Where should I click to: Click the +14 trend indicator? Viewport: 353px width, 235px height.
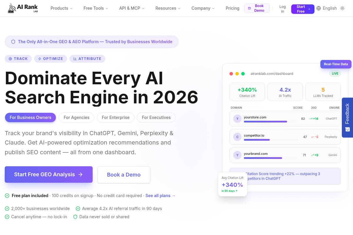(x=314, y=119)
